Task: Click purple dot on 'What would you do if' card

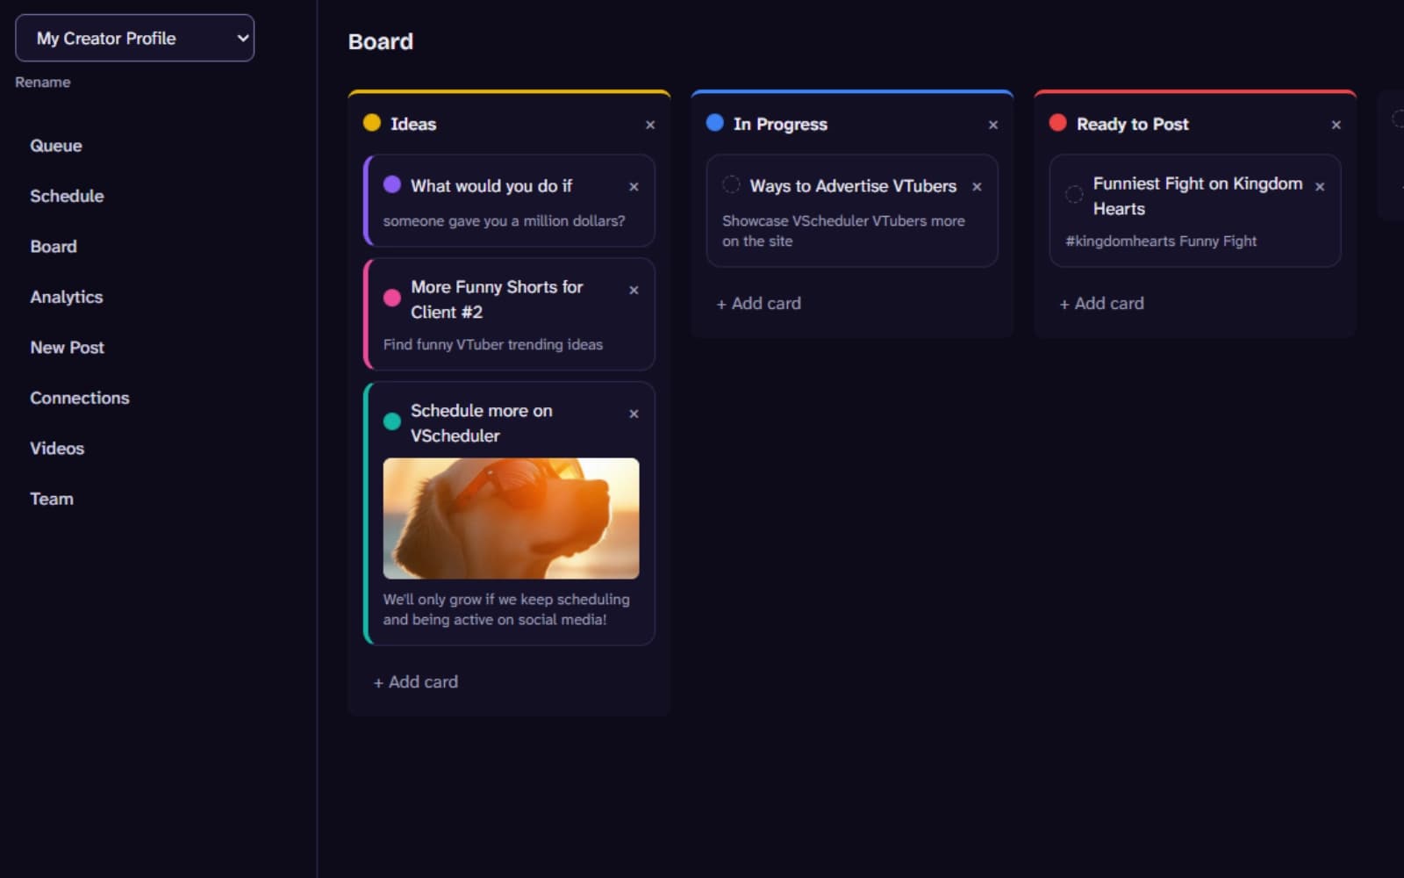Action: click(x=392, y=184)
